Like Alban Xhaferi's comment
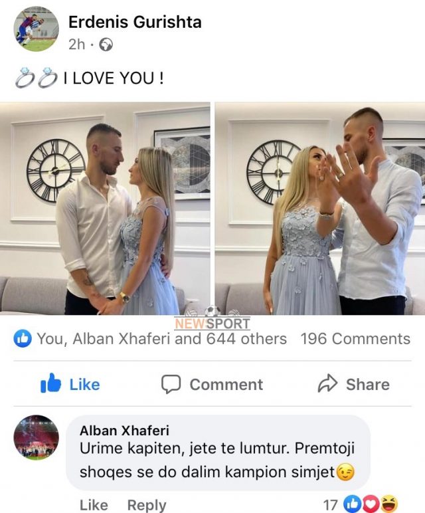This screenshot has width=425, height=513. [94, 505]
